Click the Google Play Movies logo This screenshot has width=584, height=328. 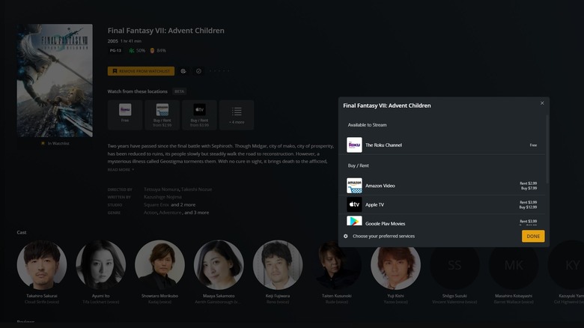click(x=354, y=222)
